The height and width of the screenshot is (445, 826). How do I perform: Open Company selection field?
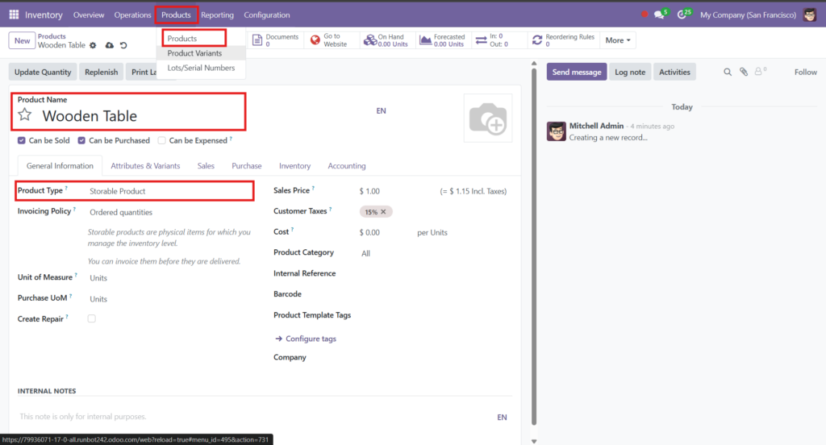pos(435,358)
